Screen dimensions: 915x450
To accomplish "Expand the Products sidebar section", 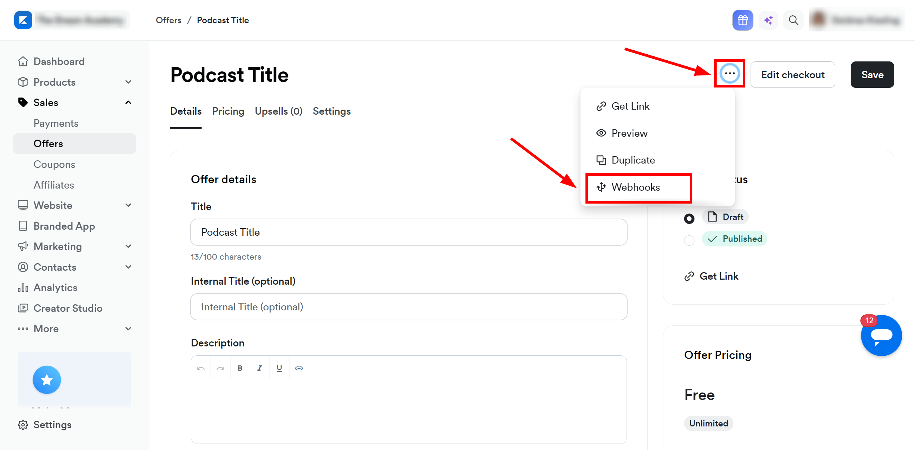I will coord(128,82).
